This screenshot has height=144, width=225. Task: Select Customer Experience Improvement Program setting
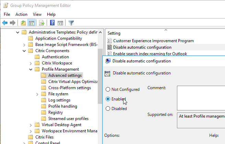coord(153,41)
